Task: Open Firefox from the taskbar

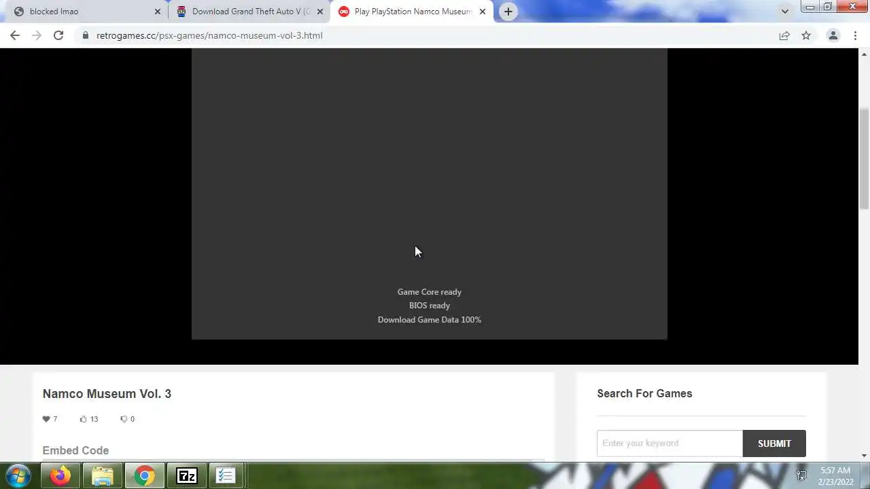Action: pos(60,476)
